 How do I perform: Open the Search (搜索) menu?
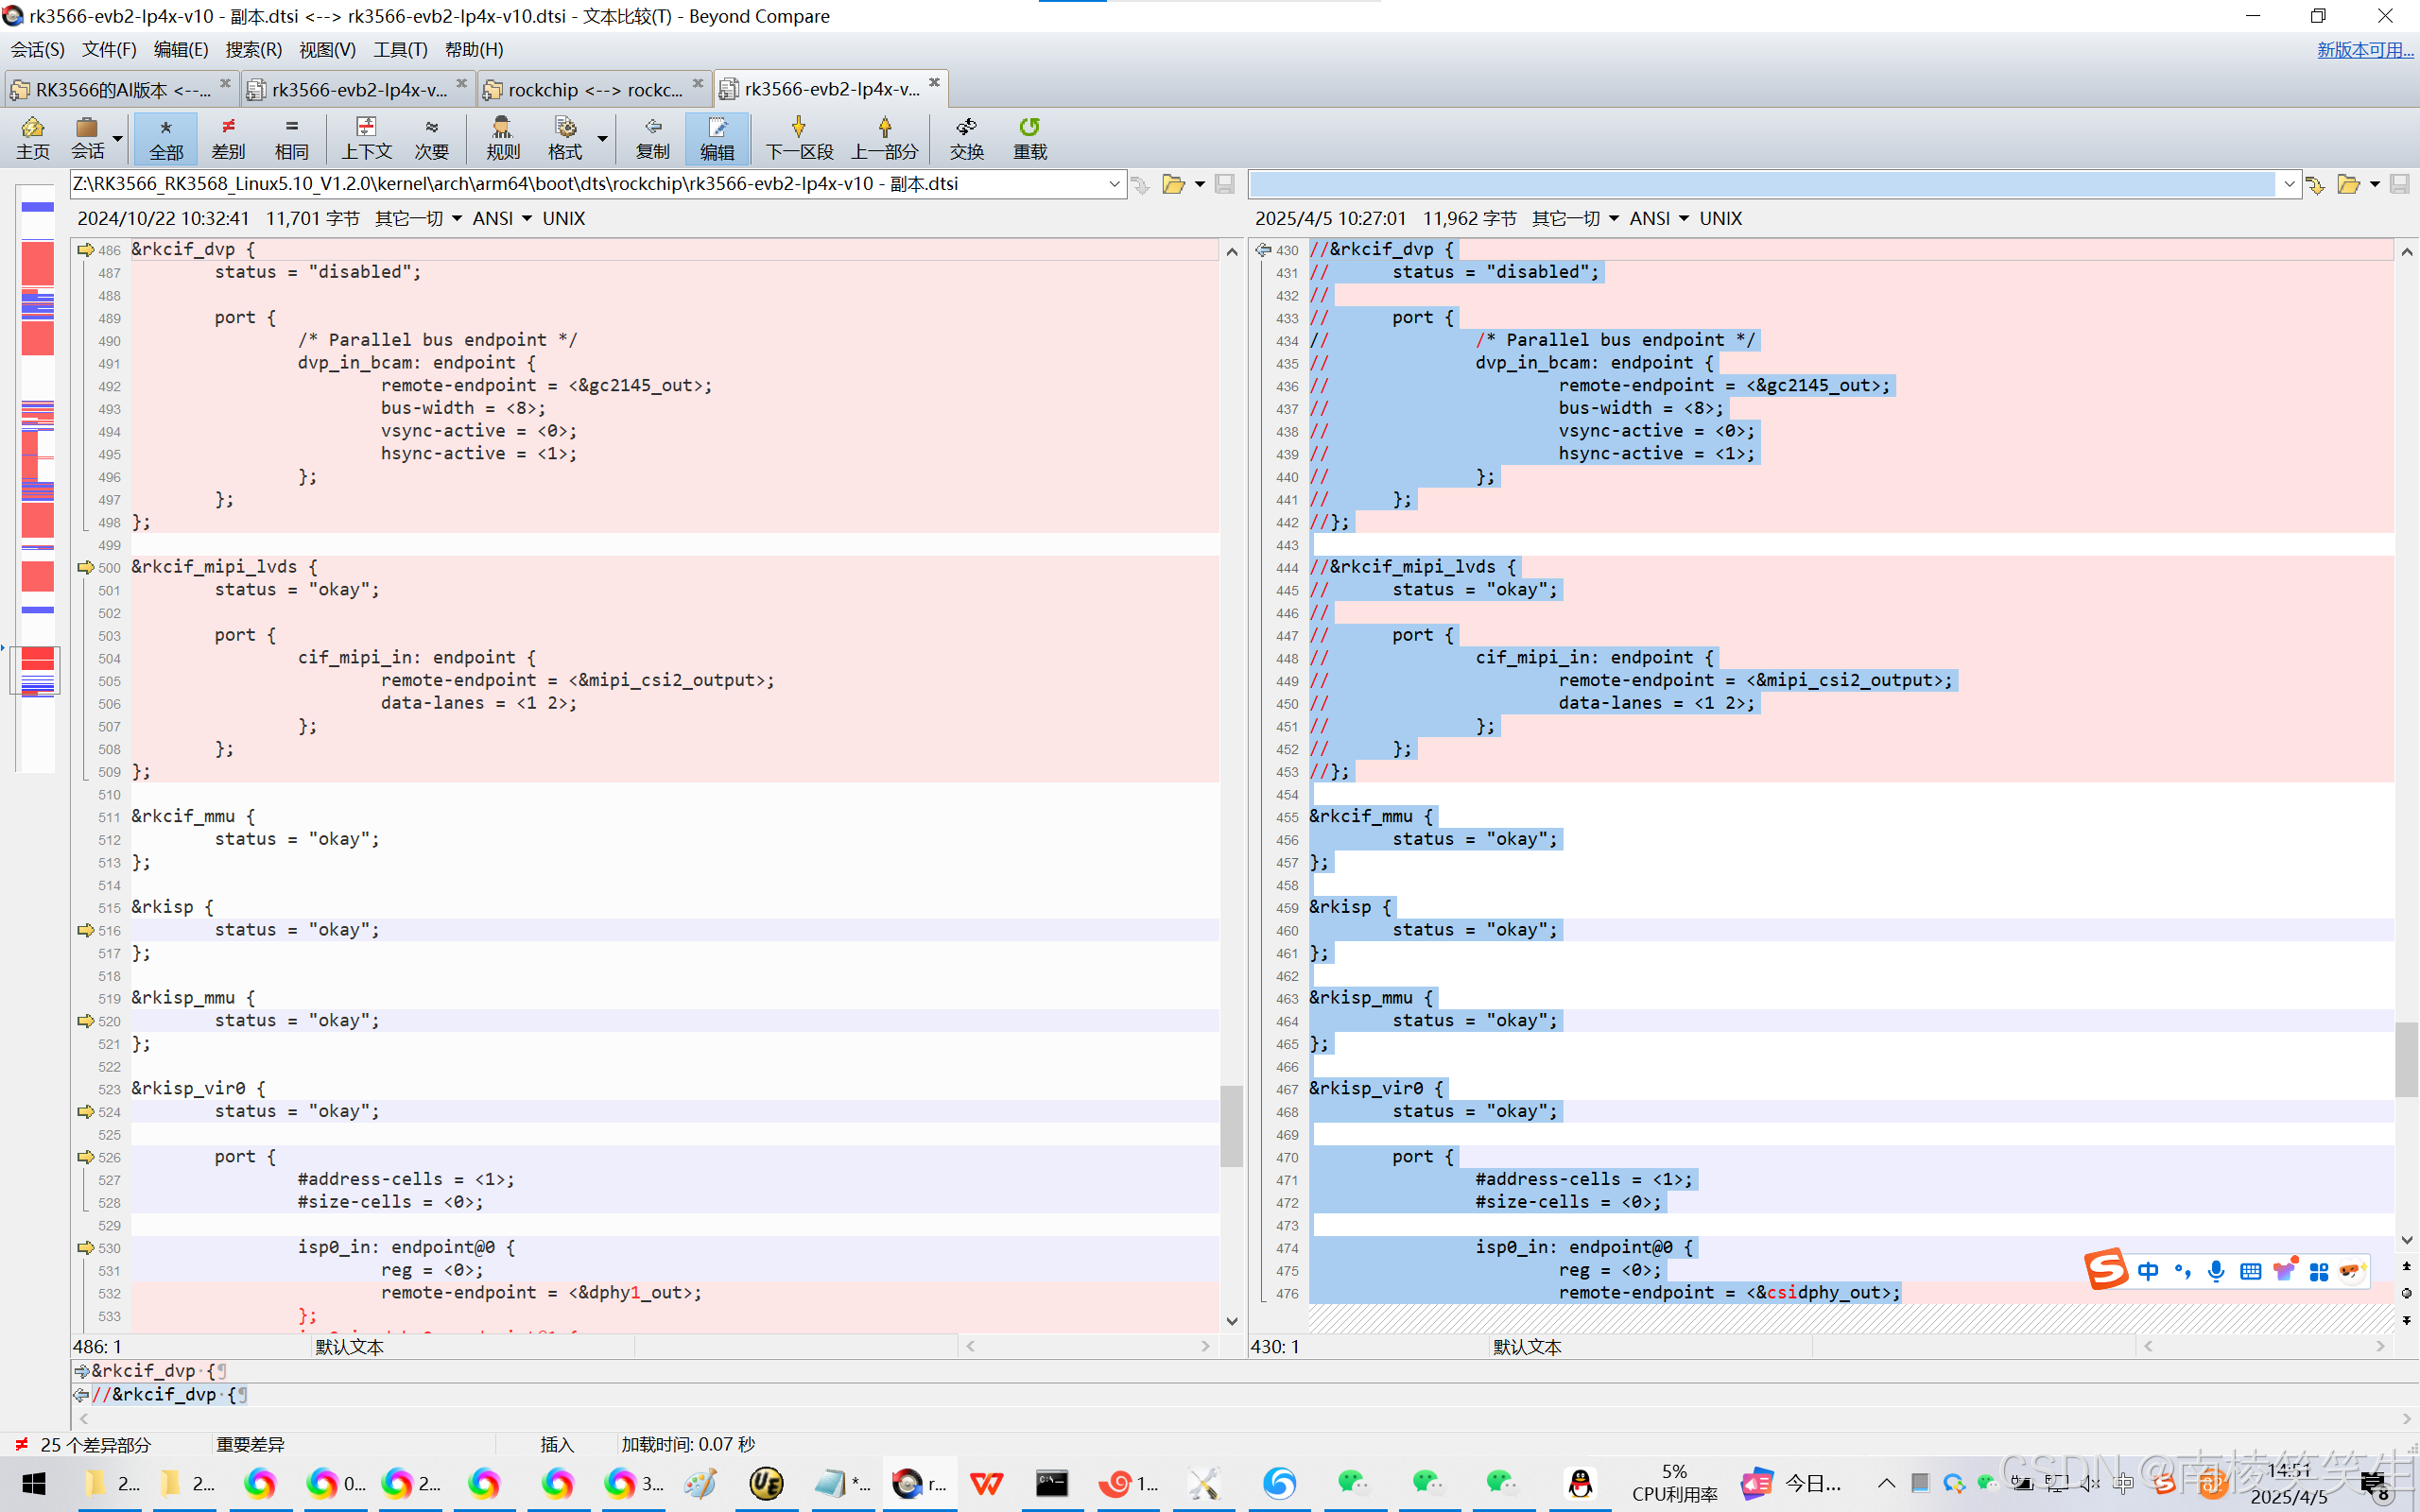click(253, 49)
